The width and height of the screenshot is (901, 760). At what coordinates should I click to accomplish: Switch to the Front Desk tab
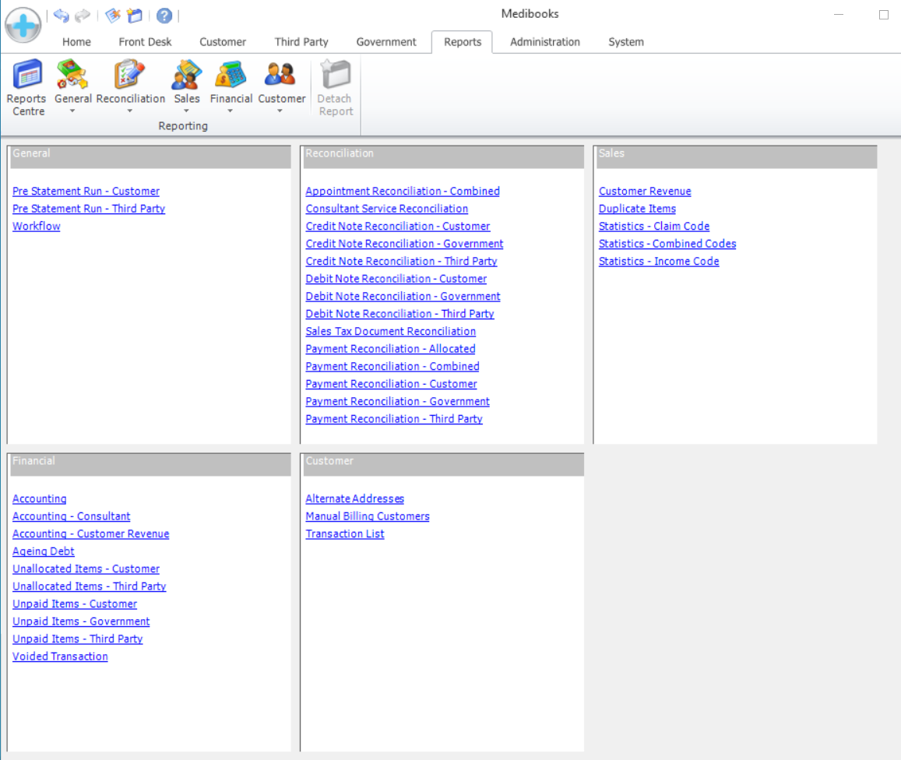pos(145,42)
